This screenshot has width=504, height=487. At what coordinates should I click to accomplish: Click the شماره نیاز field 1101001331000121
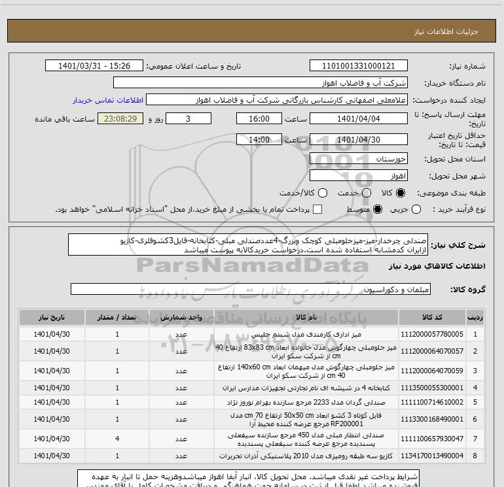tap(359, 66)
